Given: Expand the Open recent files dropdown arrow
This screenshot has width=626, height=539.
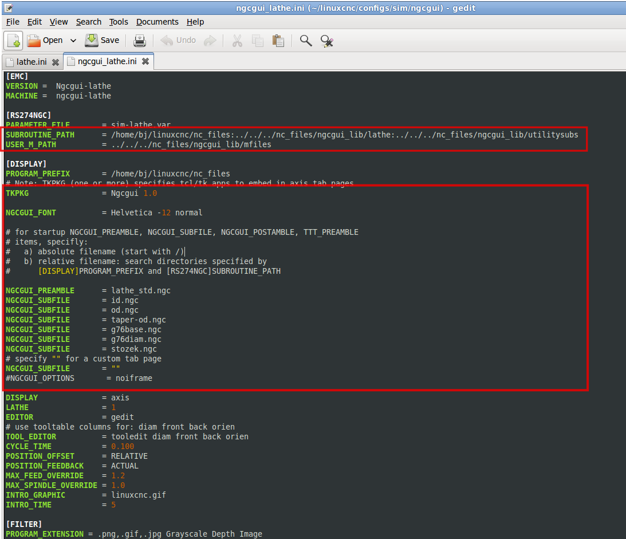Looking at the screenshot, I should 73,41.
